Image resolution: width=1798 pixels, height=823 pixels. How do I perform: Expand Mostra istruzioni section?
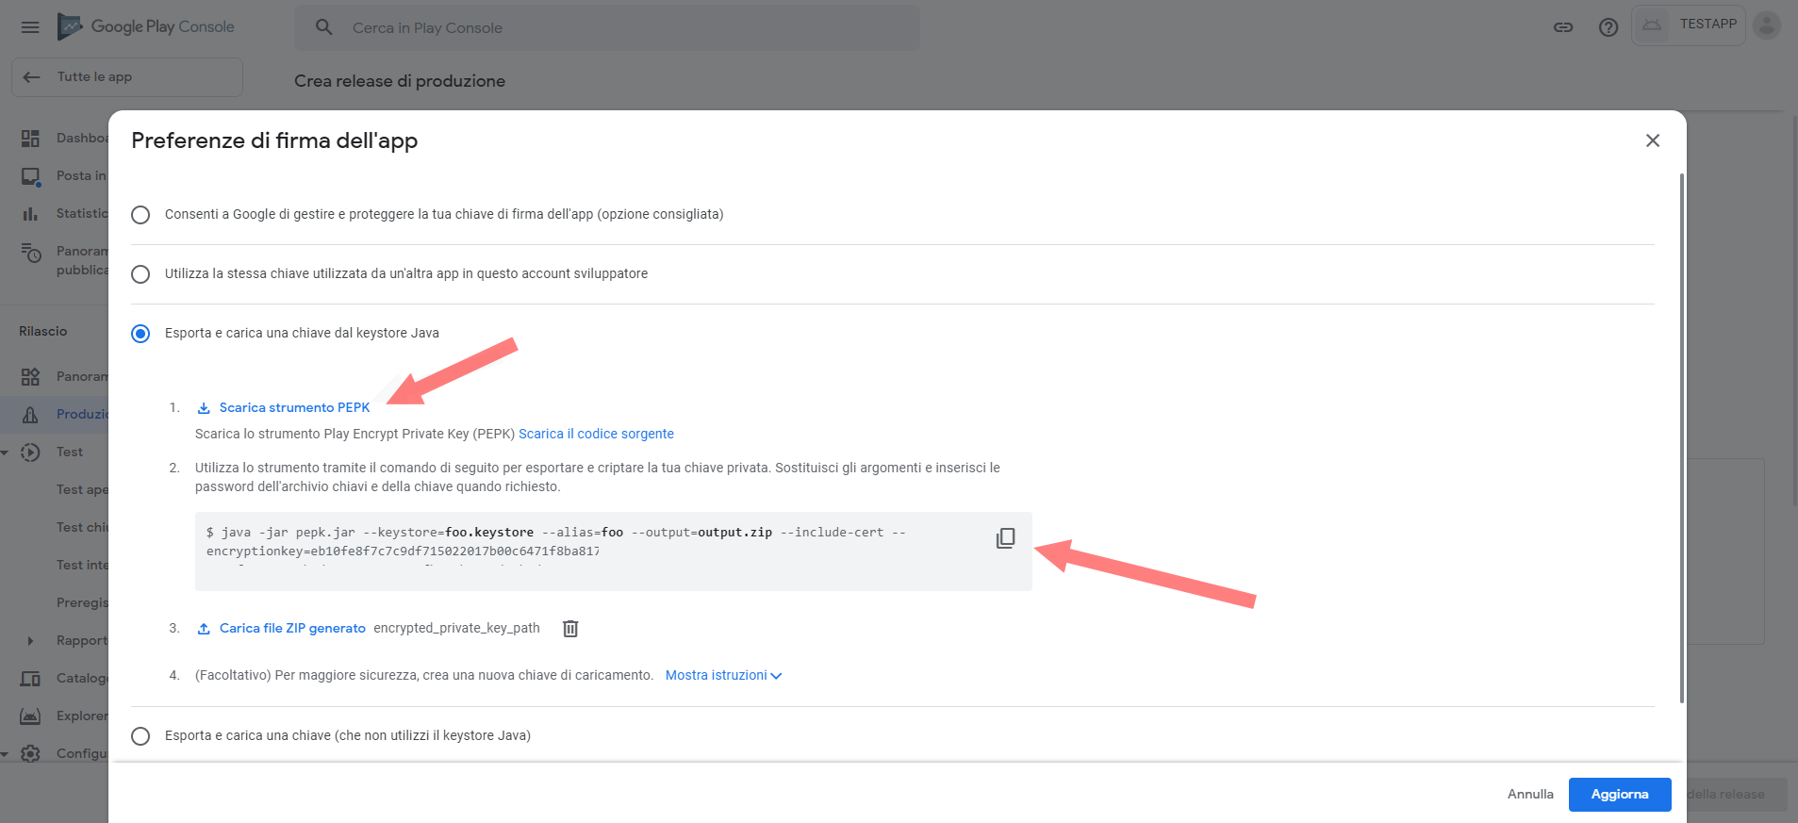723,676
